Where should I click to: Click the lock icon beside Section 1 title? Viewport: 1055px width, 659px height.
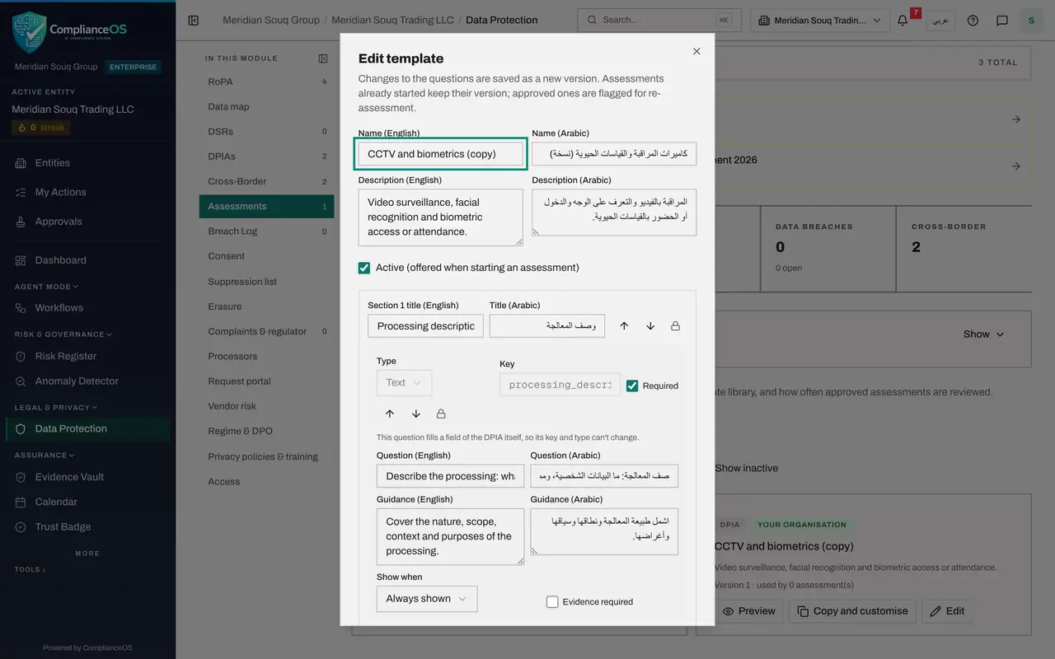(676, 326)
